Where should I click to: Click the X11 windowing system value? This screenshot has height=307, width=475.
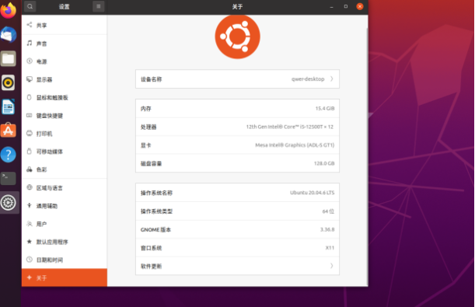point(330,248)
